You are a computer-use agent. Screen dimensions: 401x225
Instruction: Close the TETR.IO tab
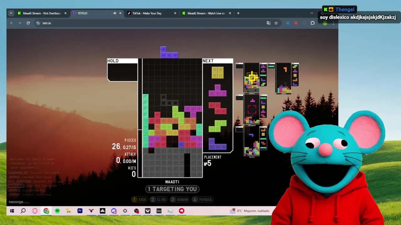[120, 13]
